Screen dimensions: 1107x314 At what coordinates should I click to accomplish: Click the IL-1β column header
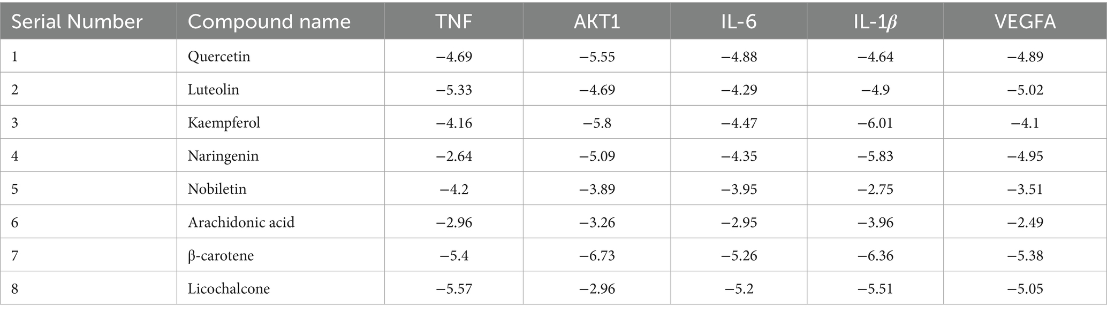875,22
